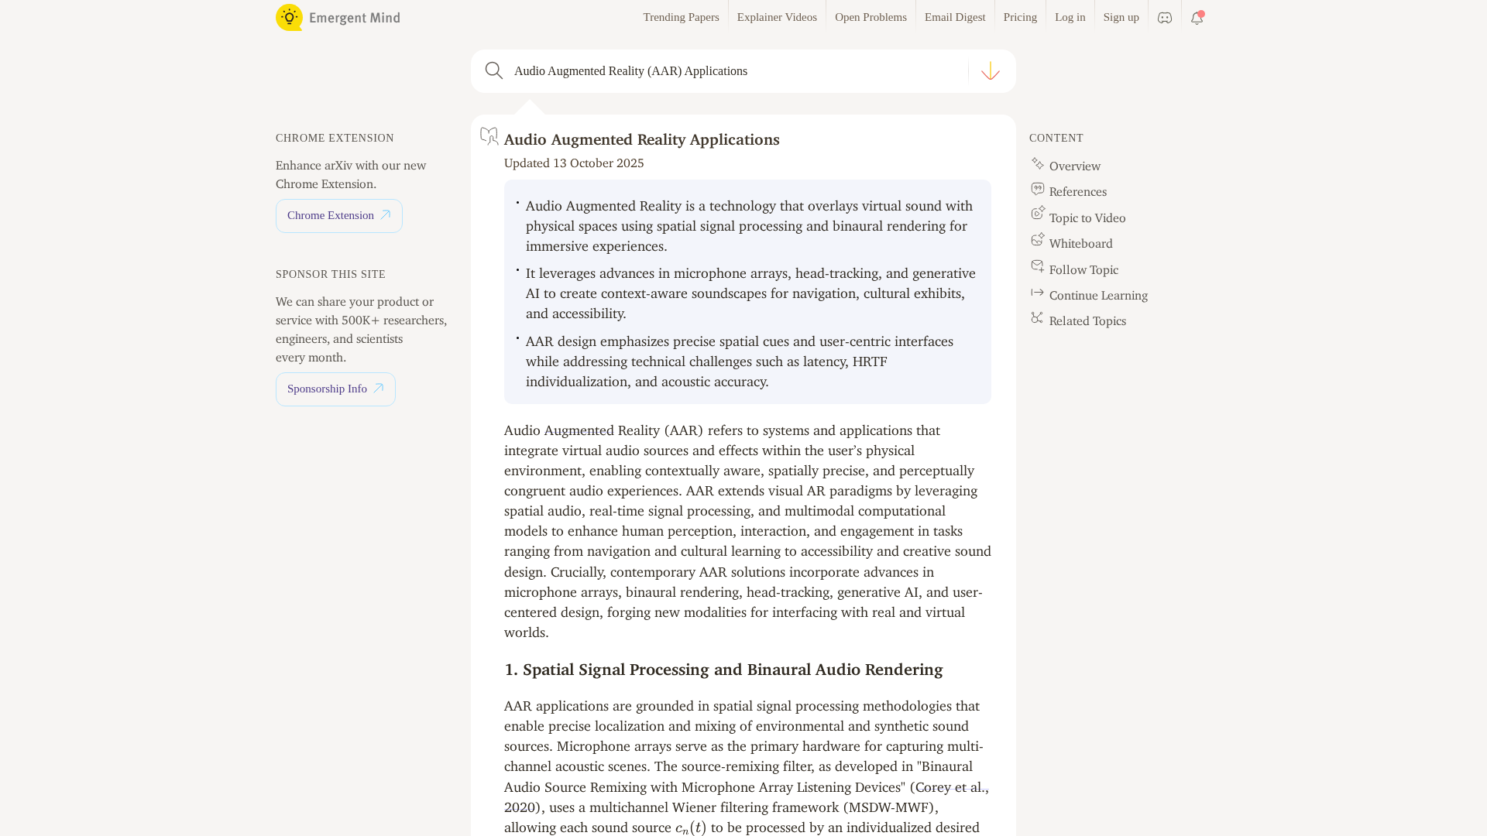
Task: Open Explainer Videos menu item
Action: pos(777,17)
